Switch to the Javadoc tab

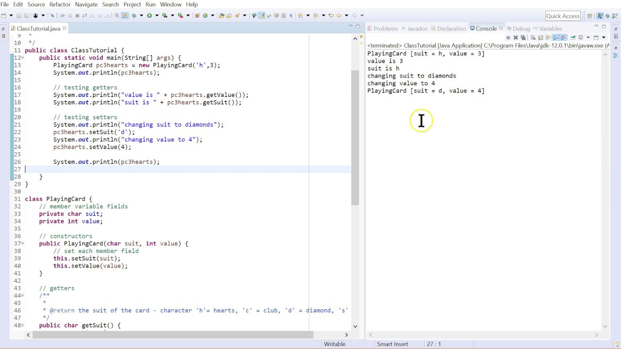tap(413, 29)
